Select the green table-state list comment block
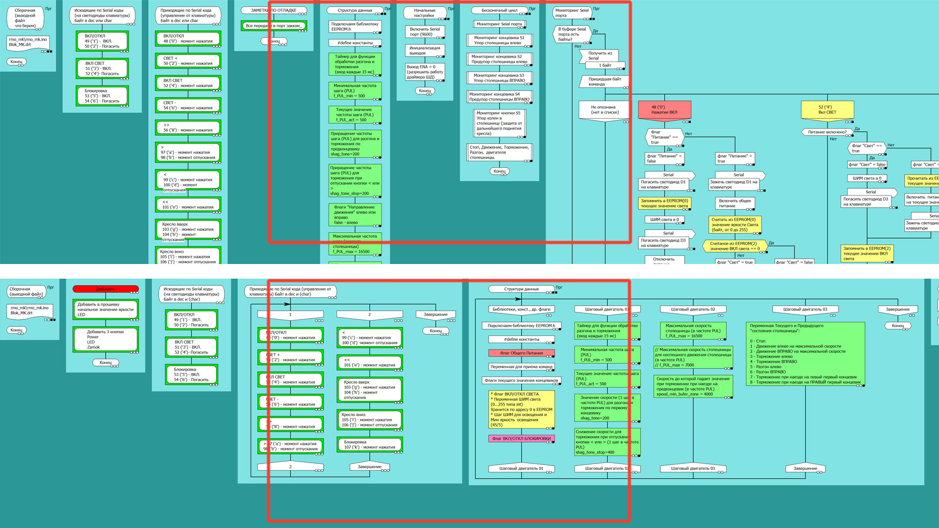Screen dimensions: 939x528 tap(805, 353)
